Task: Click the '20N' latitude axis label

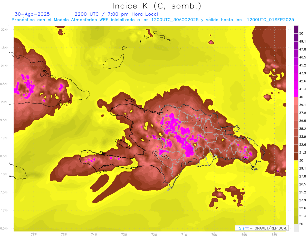Action: coord(4,102)
